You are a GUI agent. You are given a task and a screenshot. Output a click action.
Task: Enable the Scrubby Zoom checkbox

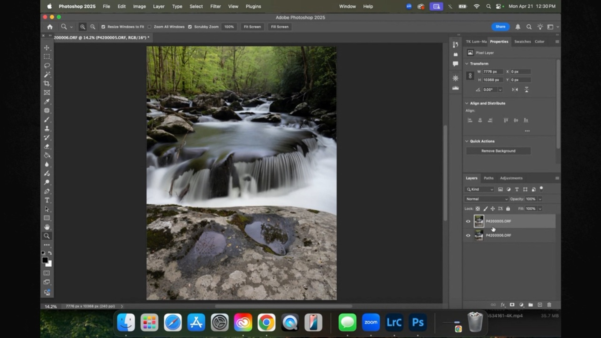(190, 27)
